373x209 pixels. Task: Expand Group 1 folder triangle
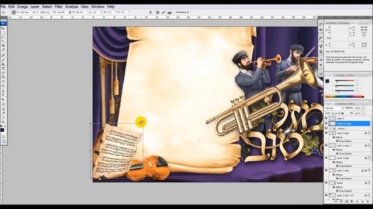(x=330, y=128)
